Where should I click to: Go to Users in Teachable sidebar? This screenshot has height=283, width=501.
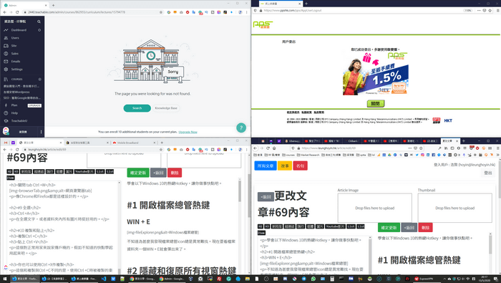pyautogui.click(x=15, y=38)
